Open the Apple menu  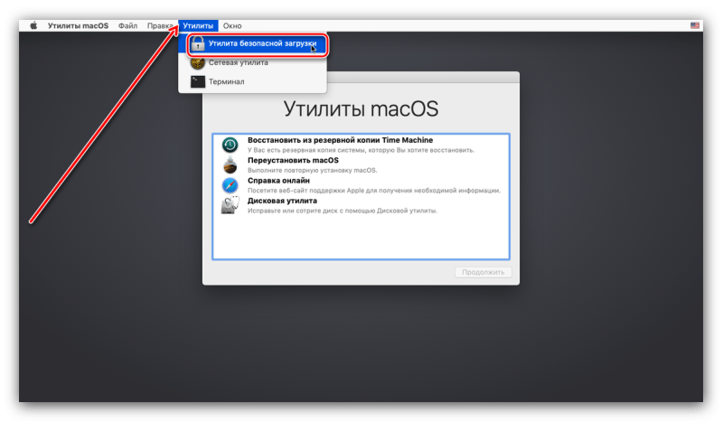coord(33,26)
